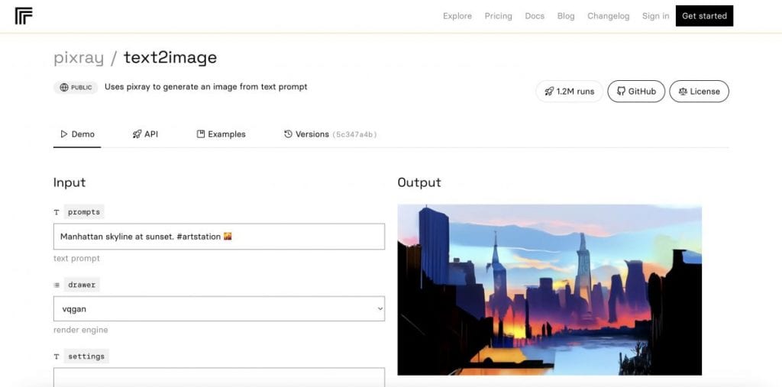Click the text2image model name
Image resolution: width=782 pixels, height=387 pixels.
[170, 58]
